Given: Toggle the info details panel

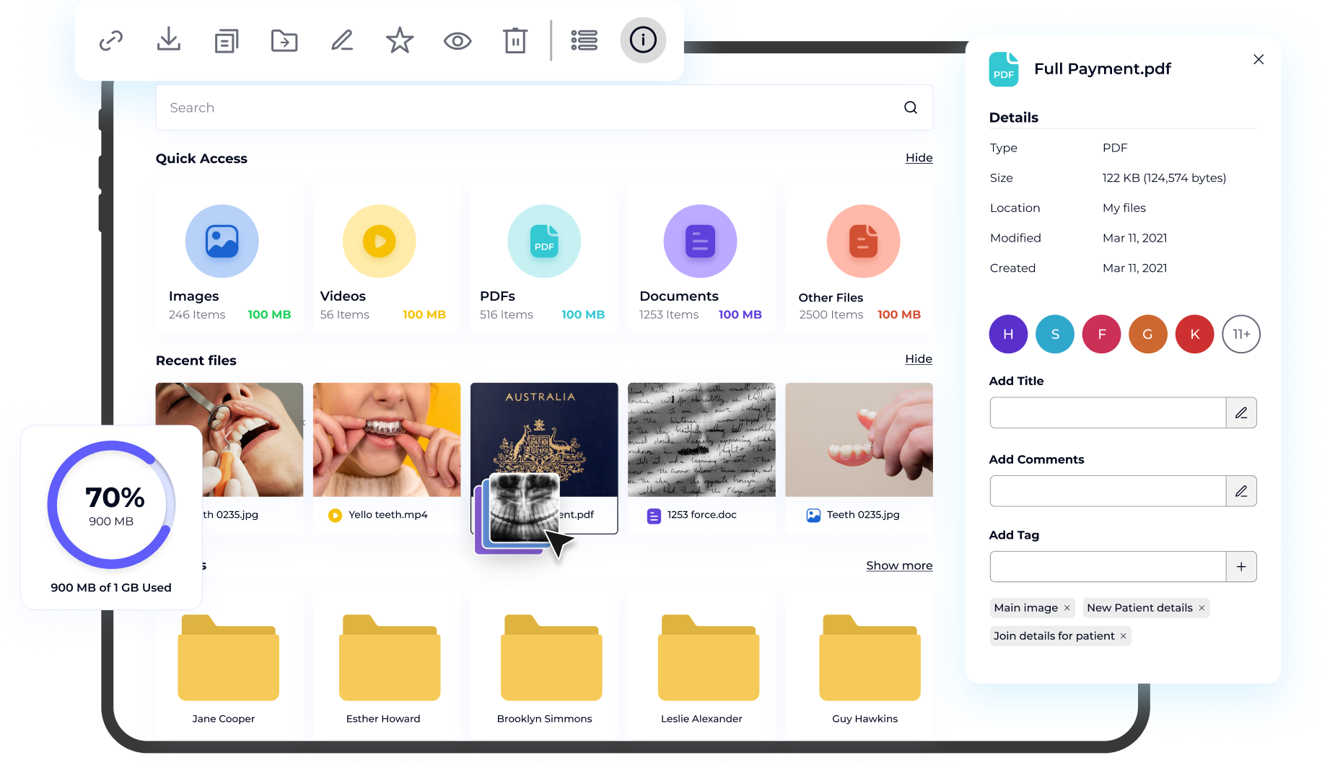Looking at the screenshot, I should (643, 40).
